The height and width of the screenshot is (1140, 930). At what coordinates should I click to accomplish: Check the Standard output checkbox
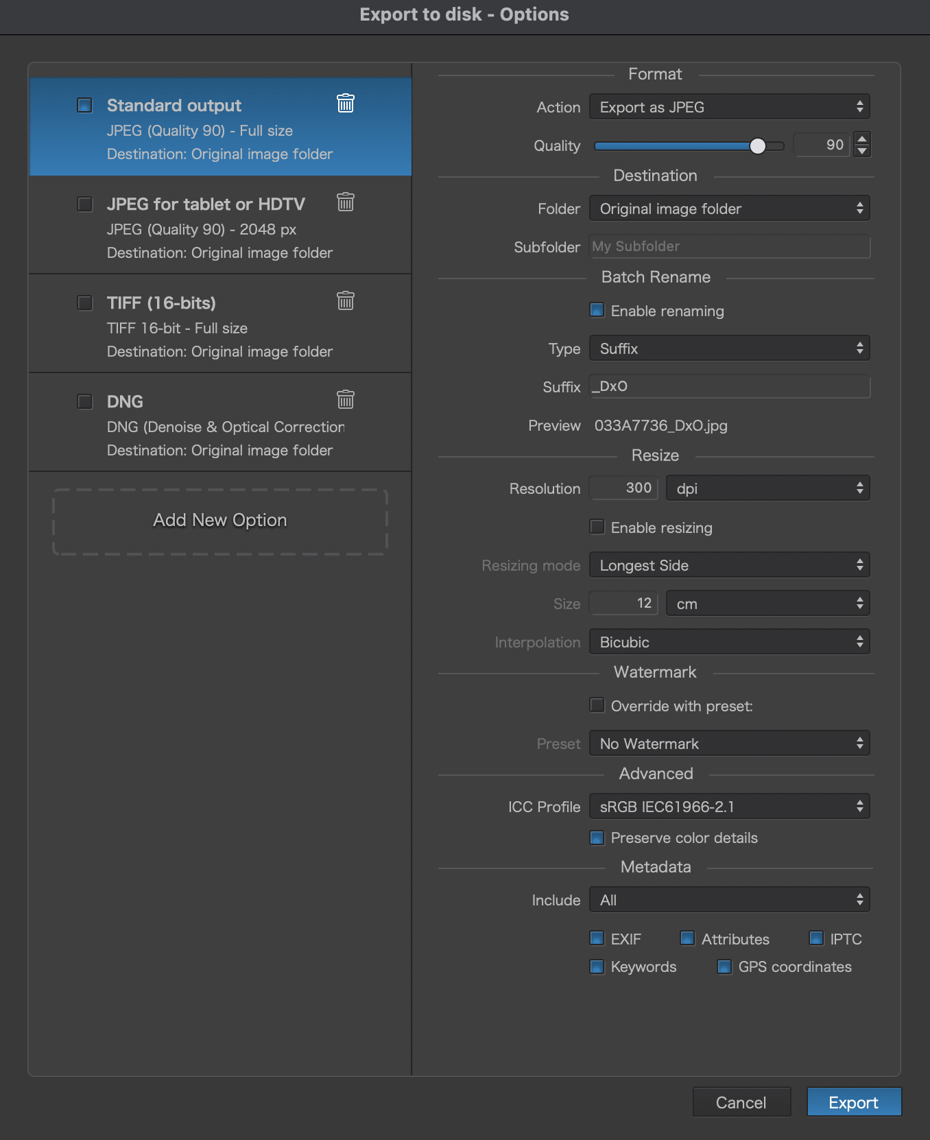pyautogui.click(x=84, y=105)
